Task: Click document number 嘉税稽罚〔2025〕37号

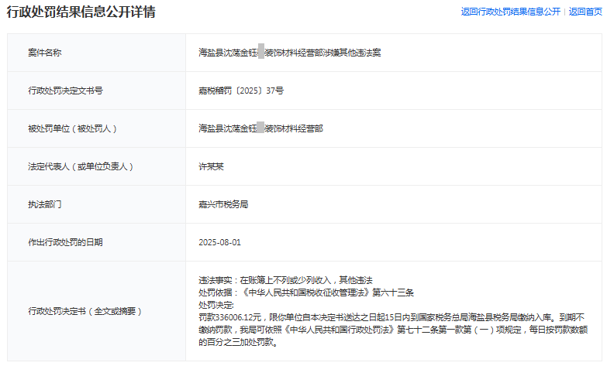Action: point(241,91)
